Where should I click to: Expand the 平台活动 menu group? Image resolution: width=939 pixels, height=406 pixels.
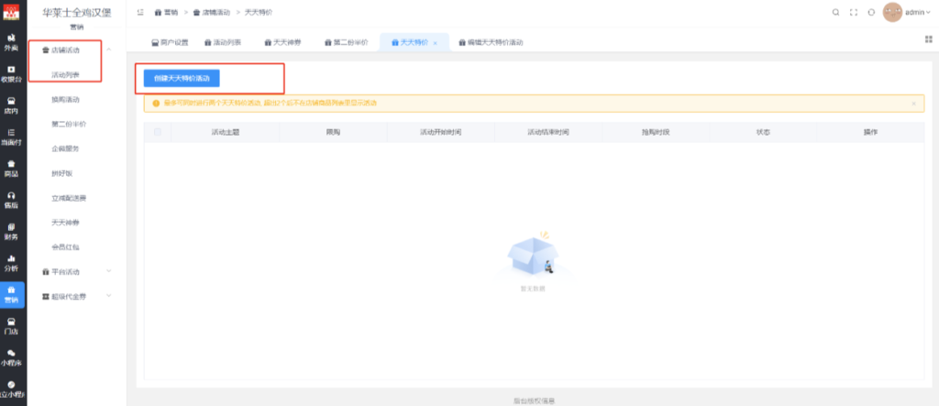(x=109, y=271)
